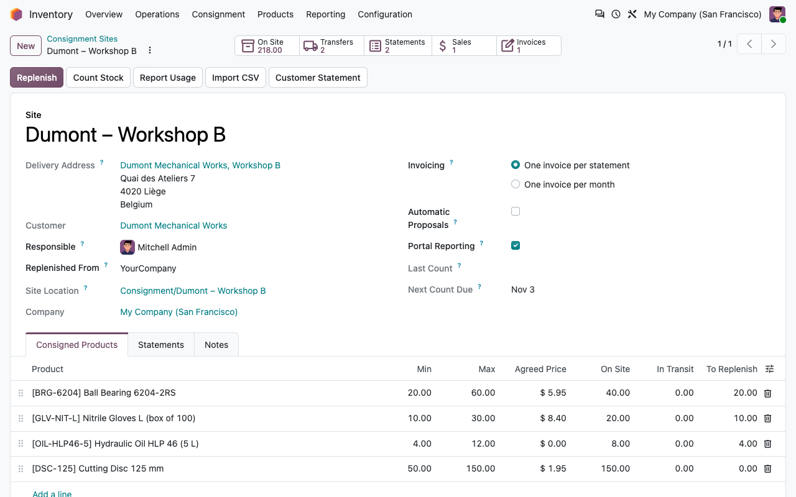Switch to the Statements tab
The image size is (796, 497).
[x=161, y=345]
